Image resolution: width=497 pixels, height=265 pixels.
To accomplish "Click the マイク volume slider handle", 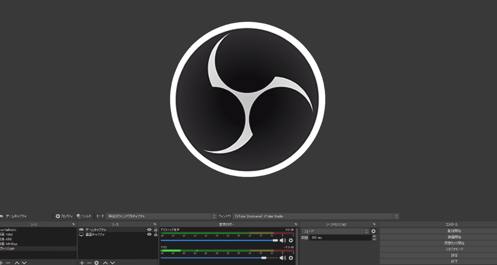I will pos(264,258).
